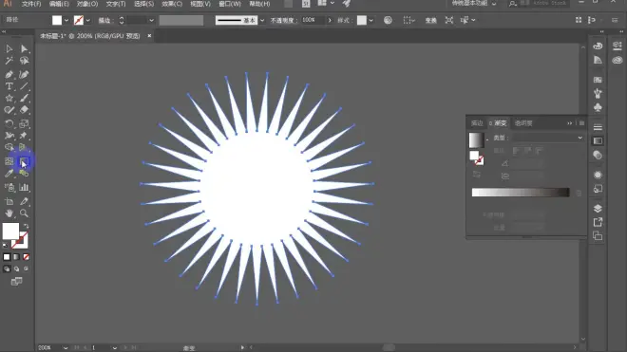Open artboard navigation dropdown

[x=114, y=347]
